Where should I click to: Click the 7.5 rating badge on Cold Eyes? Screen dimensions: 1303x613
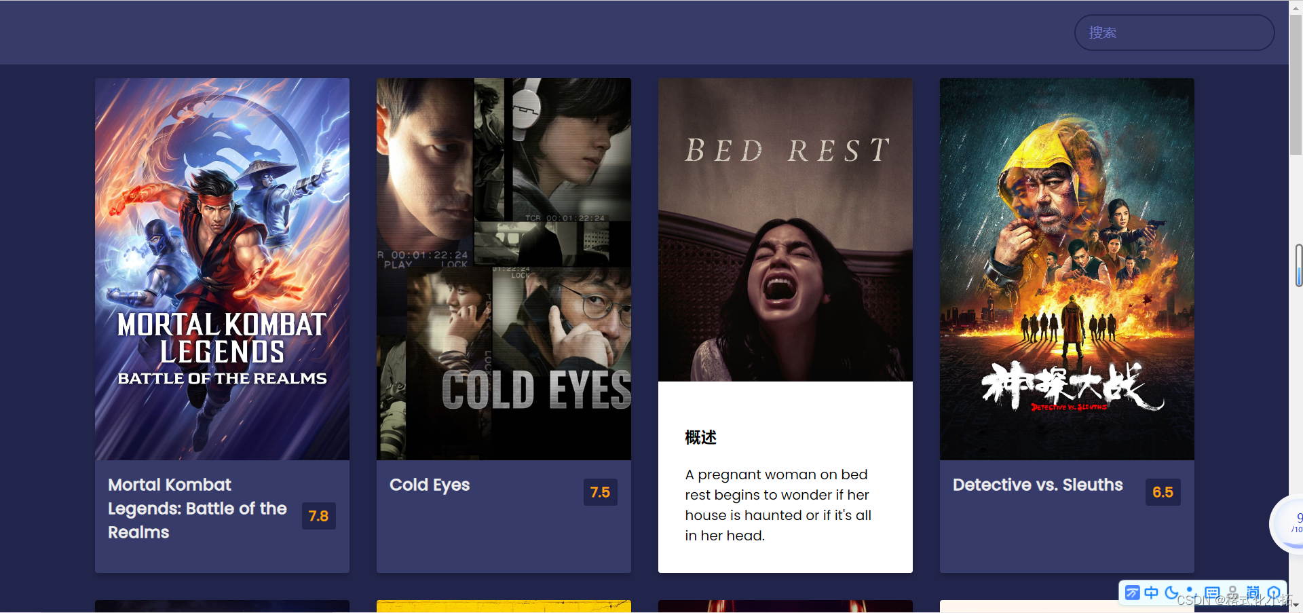pyautogui.click(x=600, y=492)
